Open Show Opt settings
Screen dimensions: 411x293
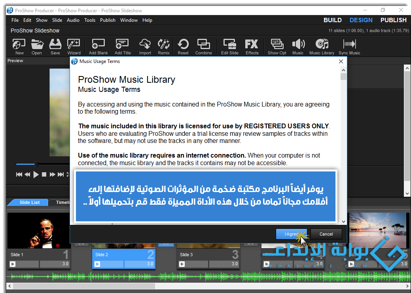tap(277, 47)
